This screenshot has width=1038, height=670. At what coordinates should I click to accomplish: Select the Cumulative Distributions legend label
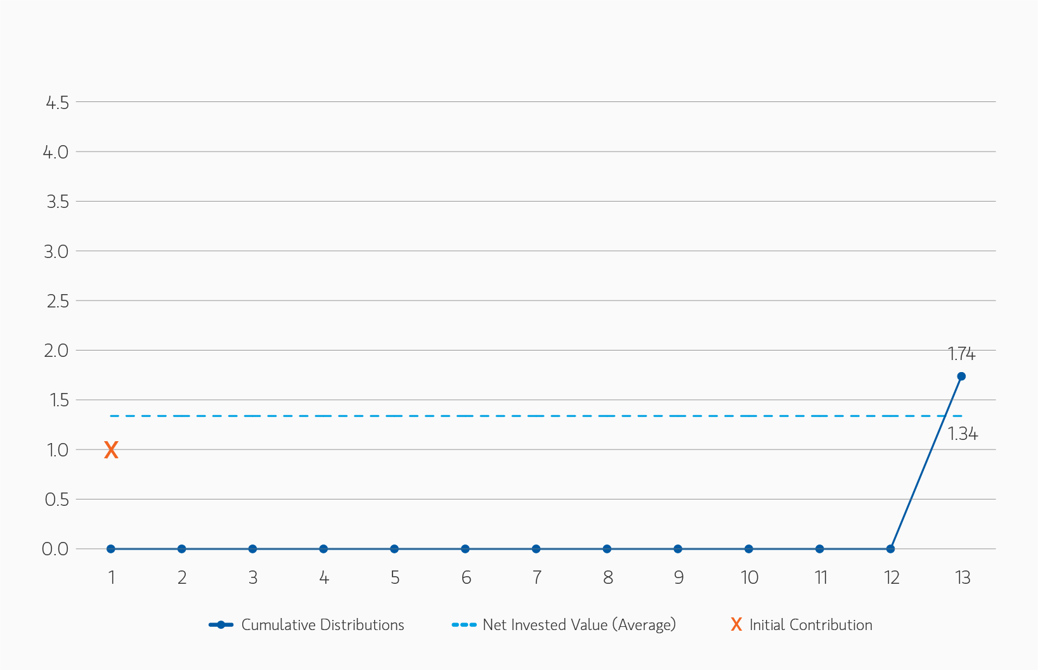pos(323,624)
